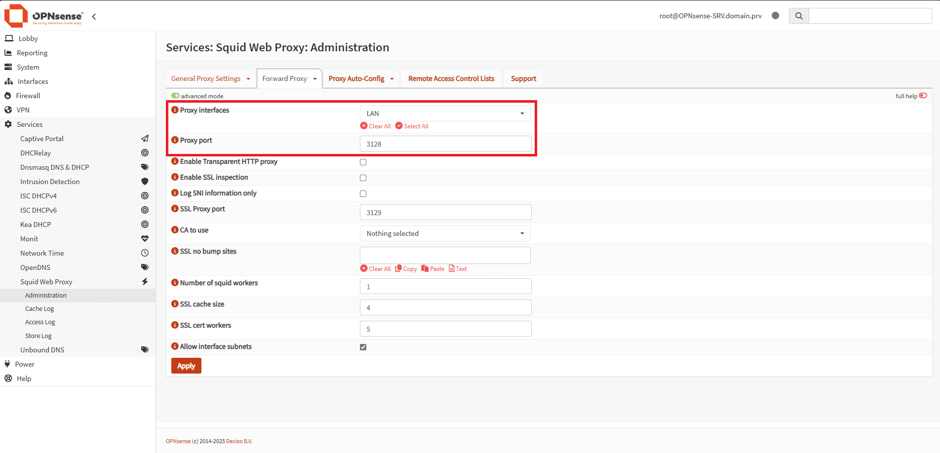The width and height of the screenshot is (940, 453).
Task: Click Copy under SSL no bump sites
Action: click(406, 269)
